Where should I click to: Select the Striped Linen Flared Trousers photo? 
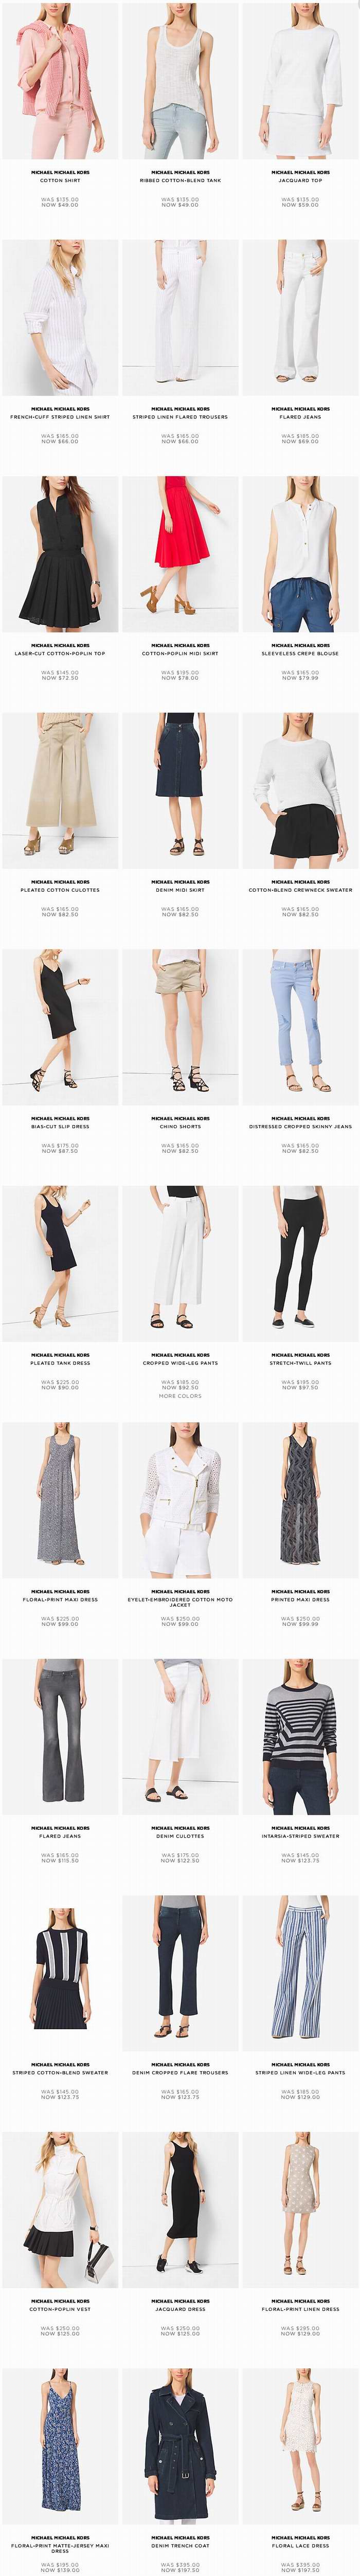pyautogui.click(x=180, y=317)
